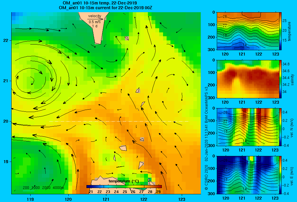Screen dimensions: 297x202
Task: Click the vertical "salinity" colorbar label
Action: click(x=292, y=80)
